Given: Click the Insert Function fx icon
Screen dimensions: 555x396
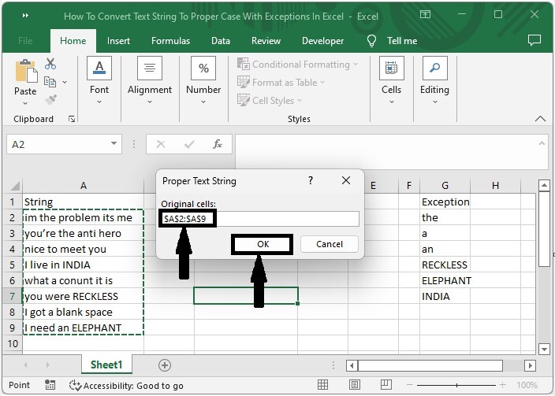Looking at the screenshot, I should [218, 144].
